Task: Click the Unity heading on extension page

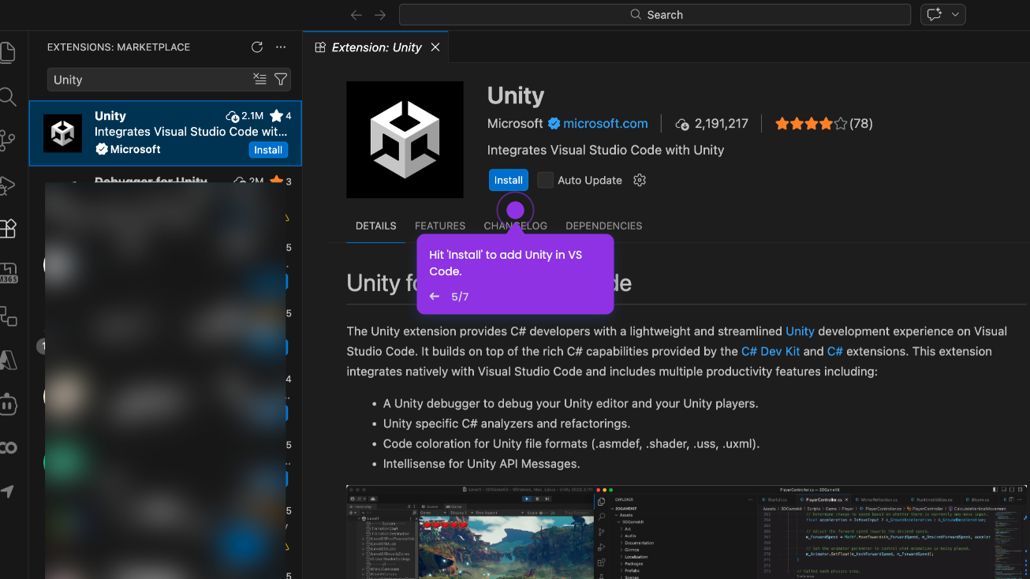Action: [x=516, y=95]
